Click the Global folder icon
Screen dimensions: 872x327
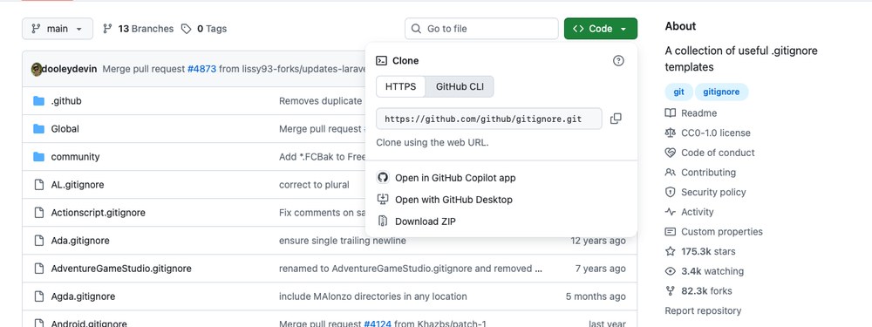pyautogui.click(x=38, y=129)
